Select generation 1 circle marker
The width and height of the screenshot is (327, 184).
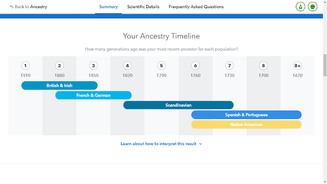point(26,66)
